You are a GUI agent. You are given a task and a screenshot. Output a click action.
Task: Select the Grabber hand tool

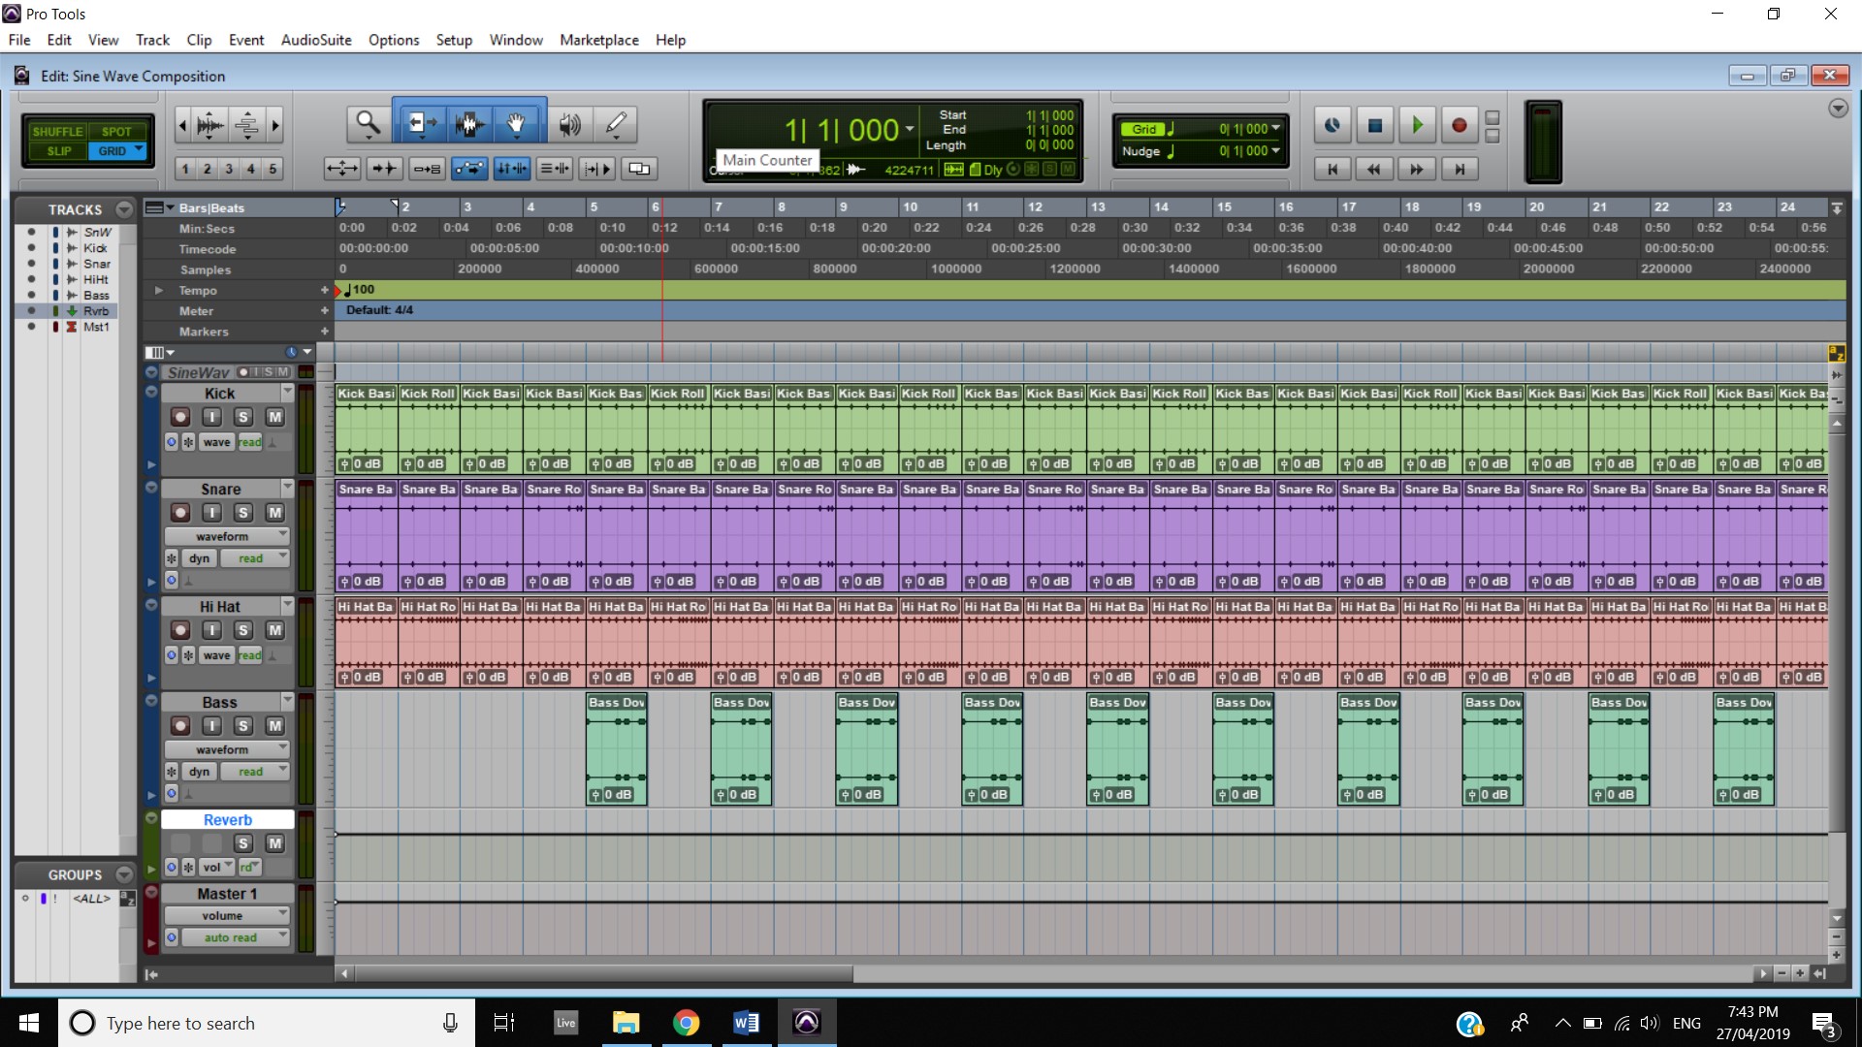tap(516, 124)
